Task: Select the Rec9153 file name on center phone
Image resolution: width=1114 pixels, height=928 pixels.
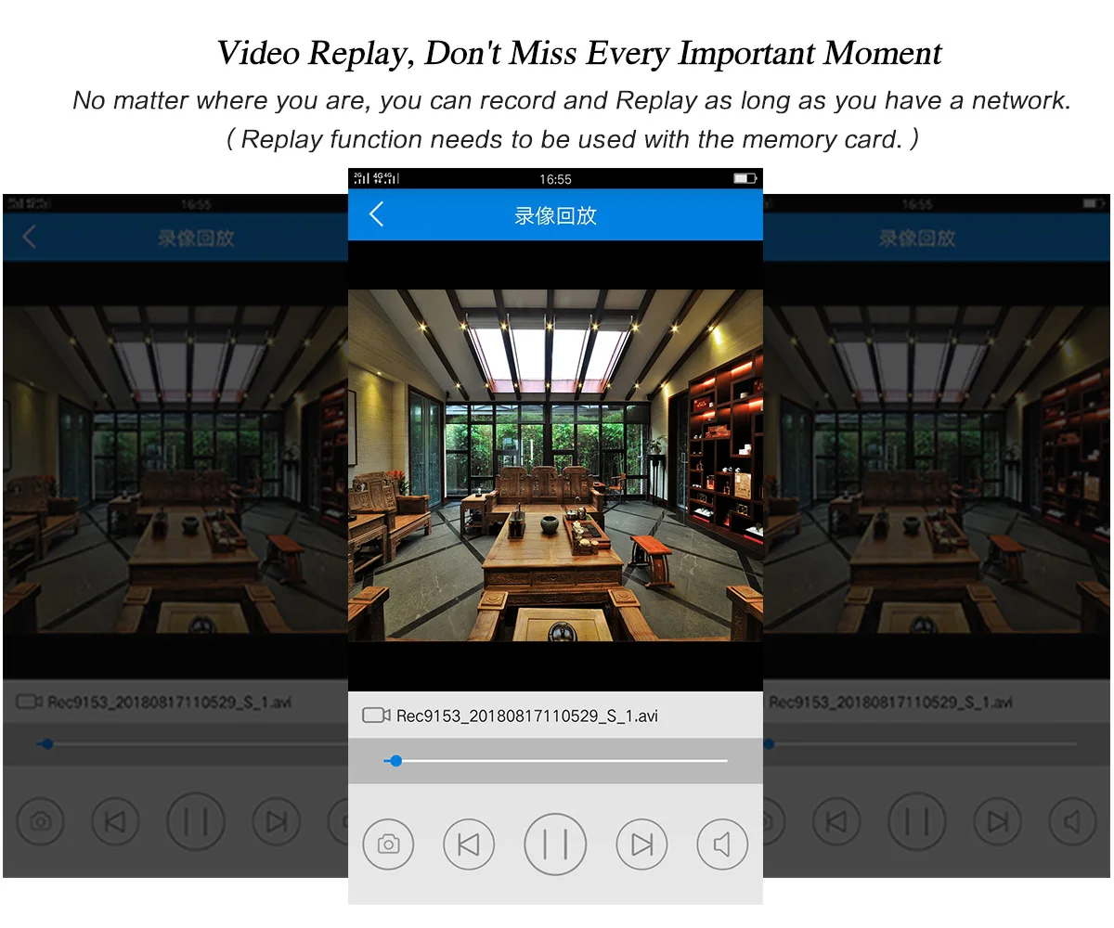Action: click(526, 715)
